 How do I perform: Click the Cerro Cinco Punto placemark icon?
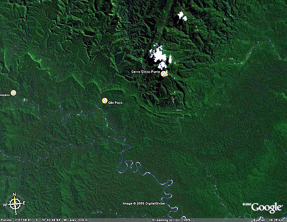click(x=164, y=74)
